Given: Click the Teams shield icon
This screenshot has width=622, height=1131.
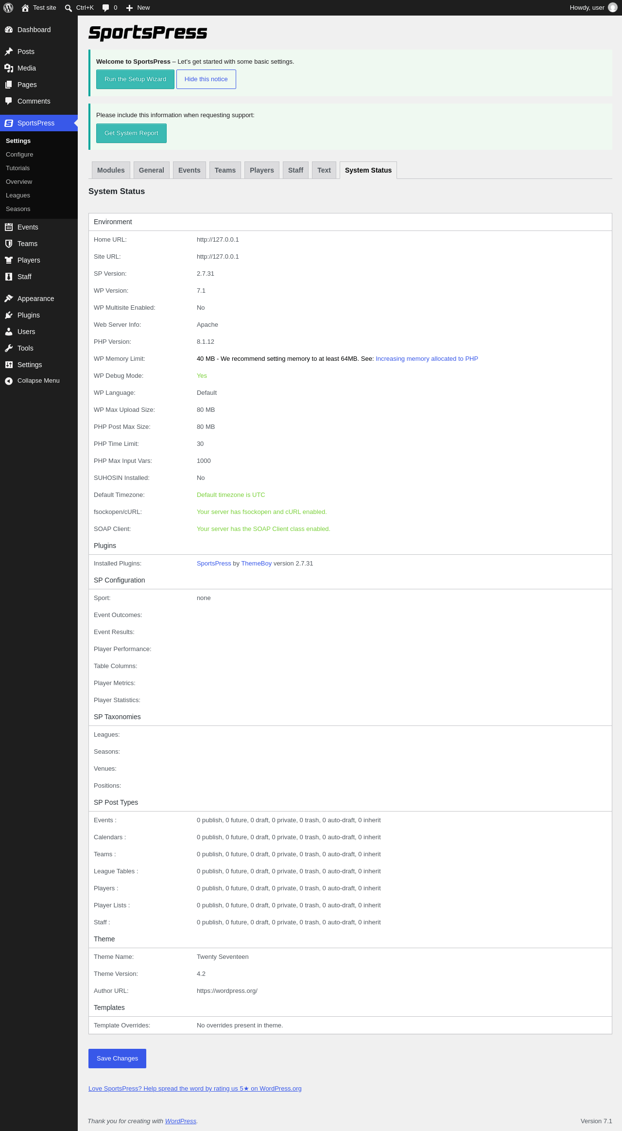Looking at the screenshot, I should pos(9,244).
